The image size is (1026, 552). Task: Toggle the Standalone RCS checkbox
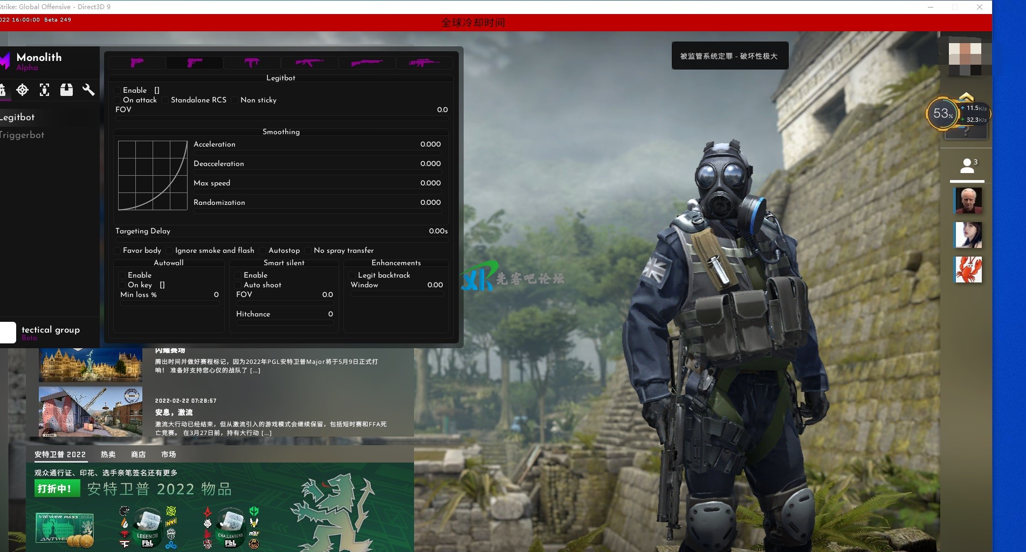click(x=165, y=100)
